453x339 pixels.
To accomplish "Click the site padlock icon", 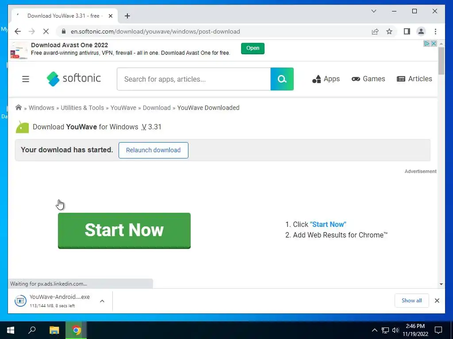I will coord(64,31).
